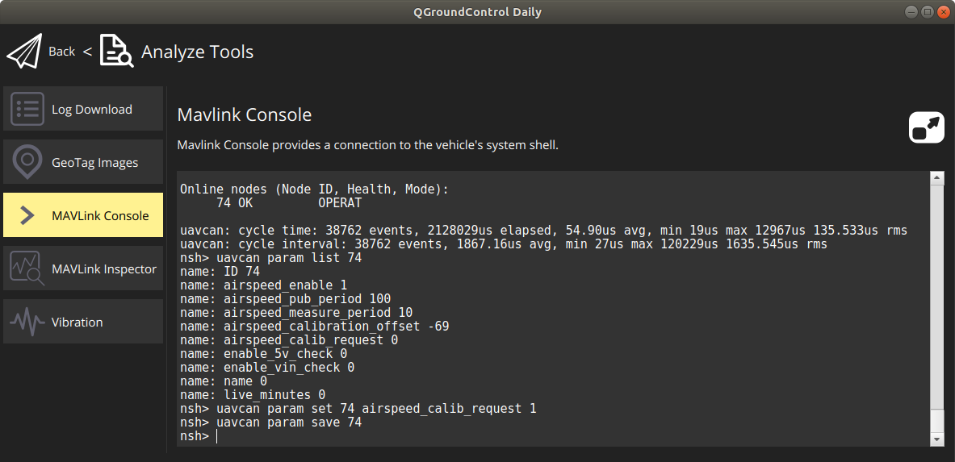Image resolution: width=955 pixels, height=462 pixels.
Task: Click the airspeed_calibration_offset output line
Action: pyautogui.click(x=315, y=327)
